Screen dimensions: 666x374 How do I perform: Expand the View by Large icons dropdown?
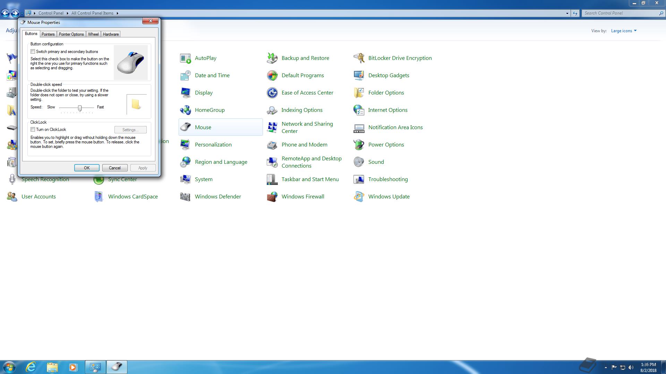pyautogui.click(x=624, y=31)
